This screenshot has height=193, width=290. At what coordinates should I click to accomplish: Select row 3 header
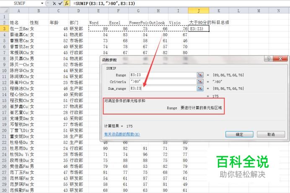[x=4, y=29]
